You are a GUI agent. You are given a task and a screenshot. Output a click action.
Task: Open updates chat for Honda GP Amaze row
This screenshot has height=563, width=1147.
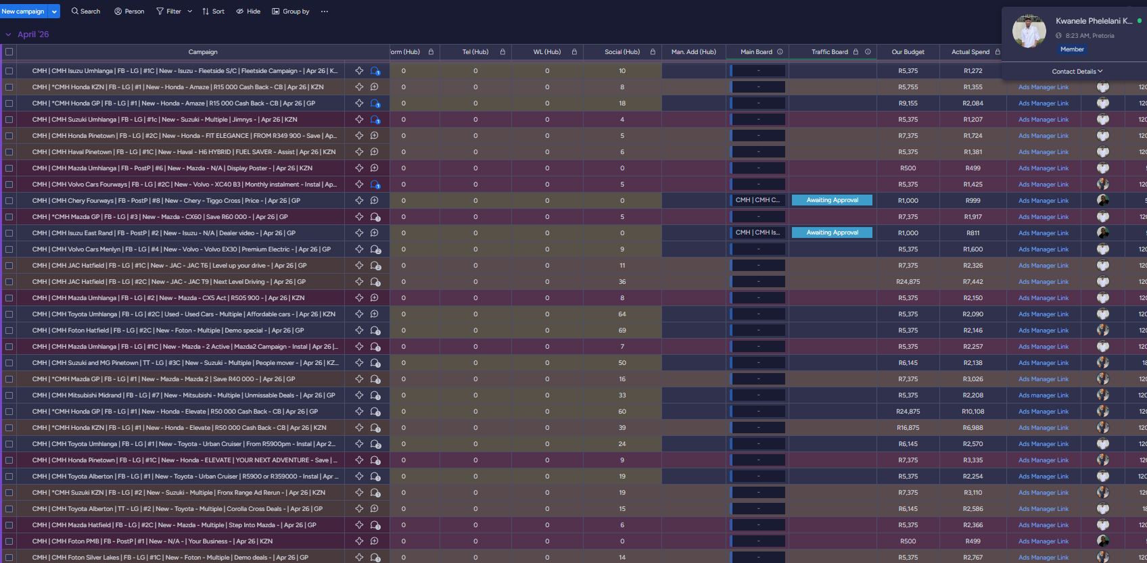coord(375,103)
